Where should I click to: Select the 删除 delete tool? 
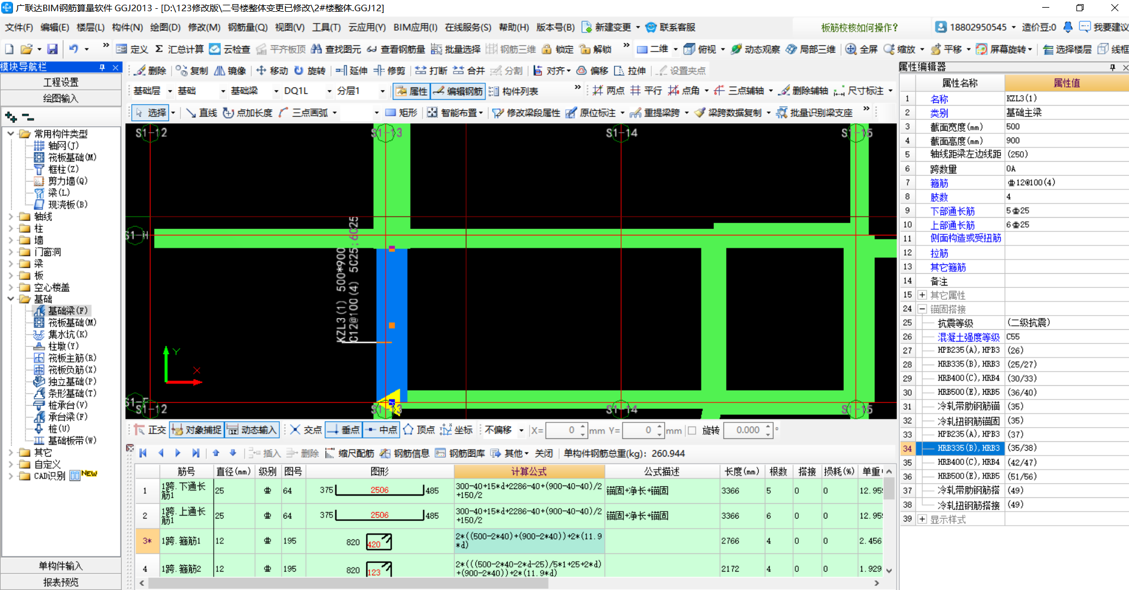coord(149,71)
